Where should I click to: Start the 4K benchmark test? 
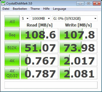click(x=12, y=60)
